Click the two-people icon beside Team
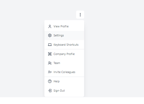The width and height of the screenshot is (144, 104). pos(50,63)
